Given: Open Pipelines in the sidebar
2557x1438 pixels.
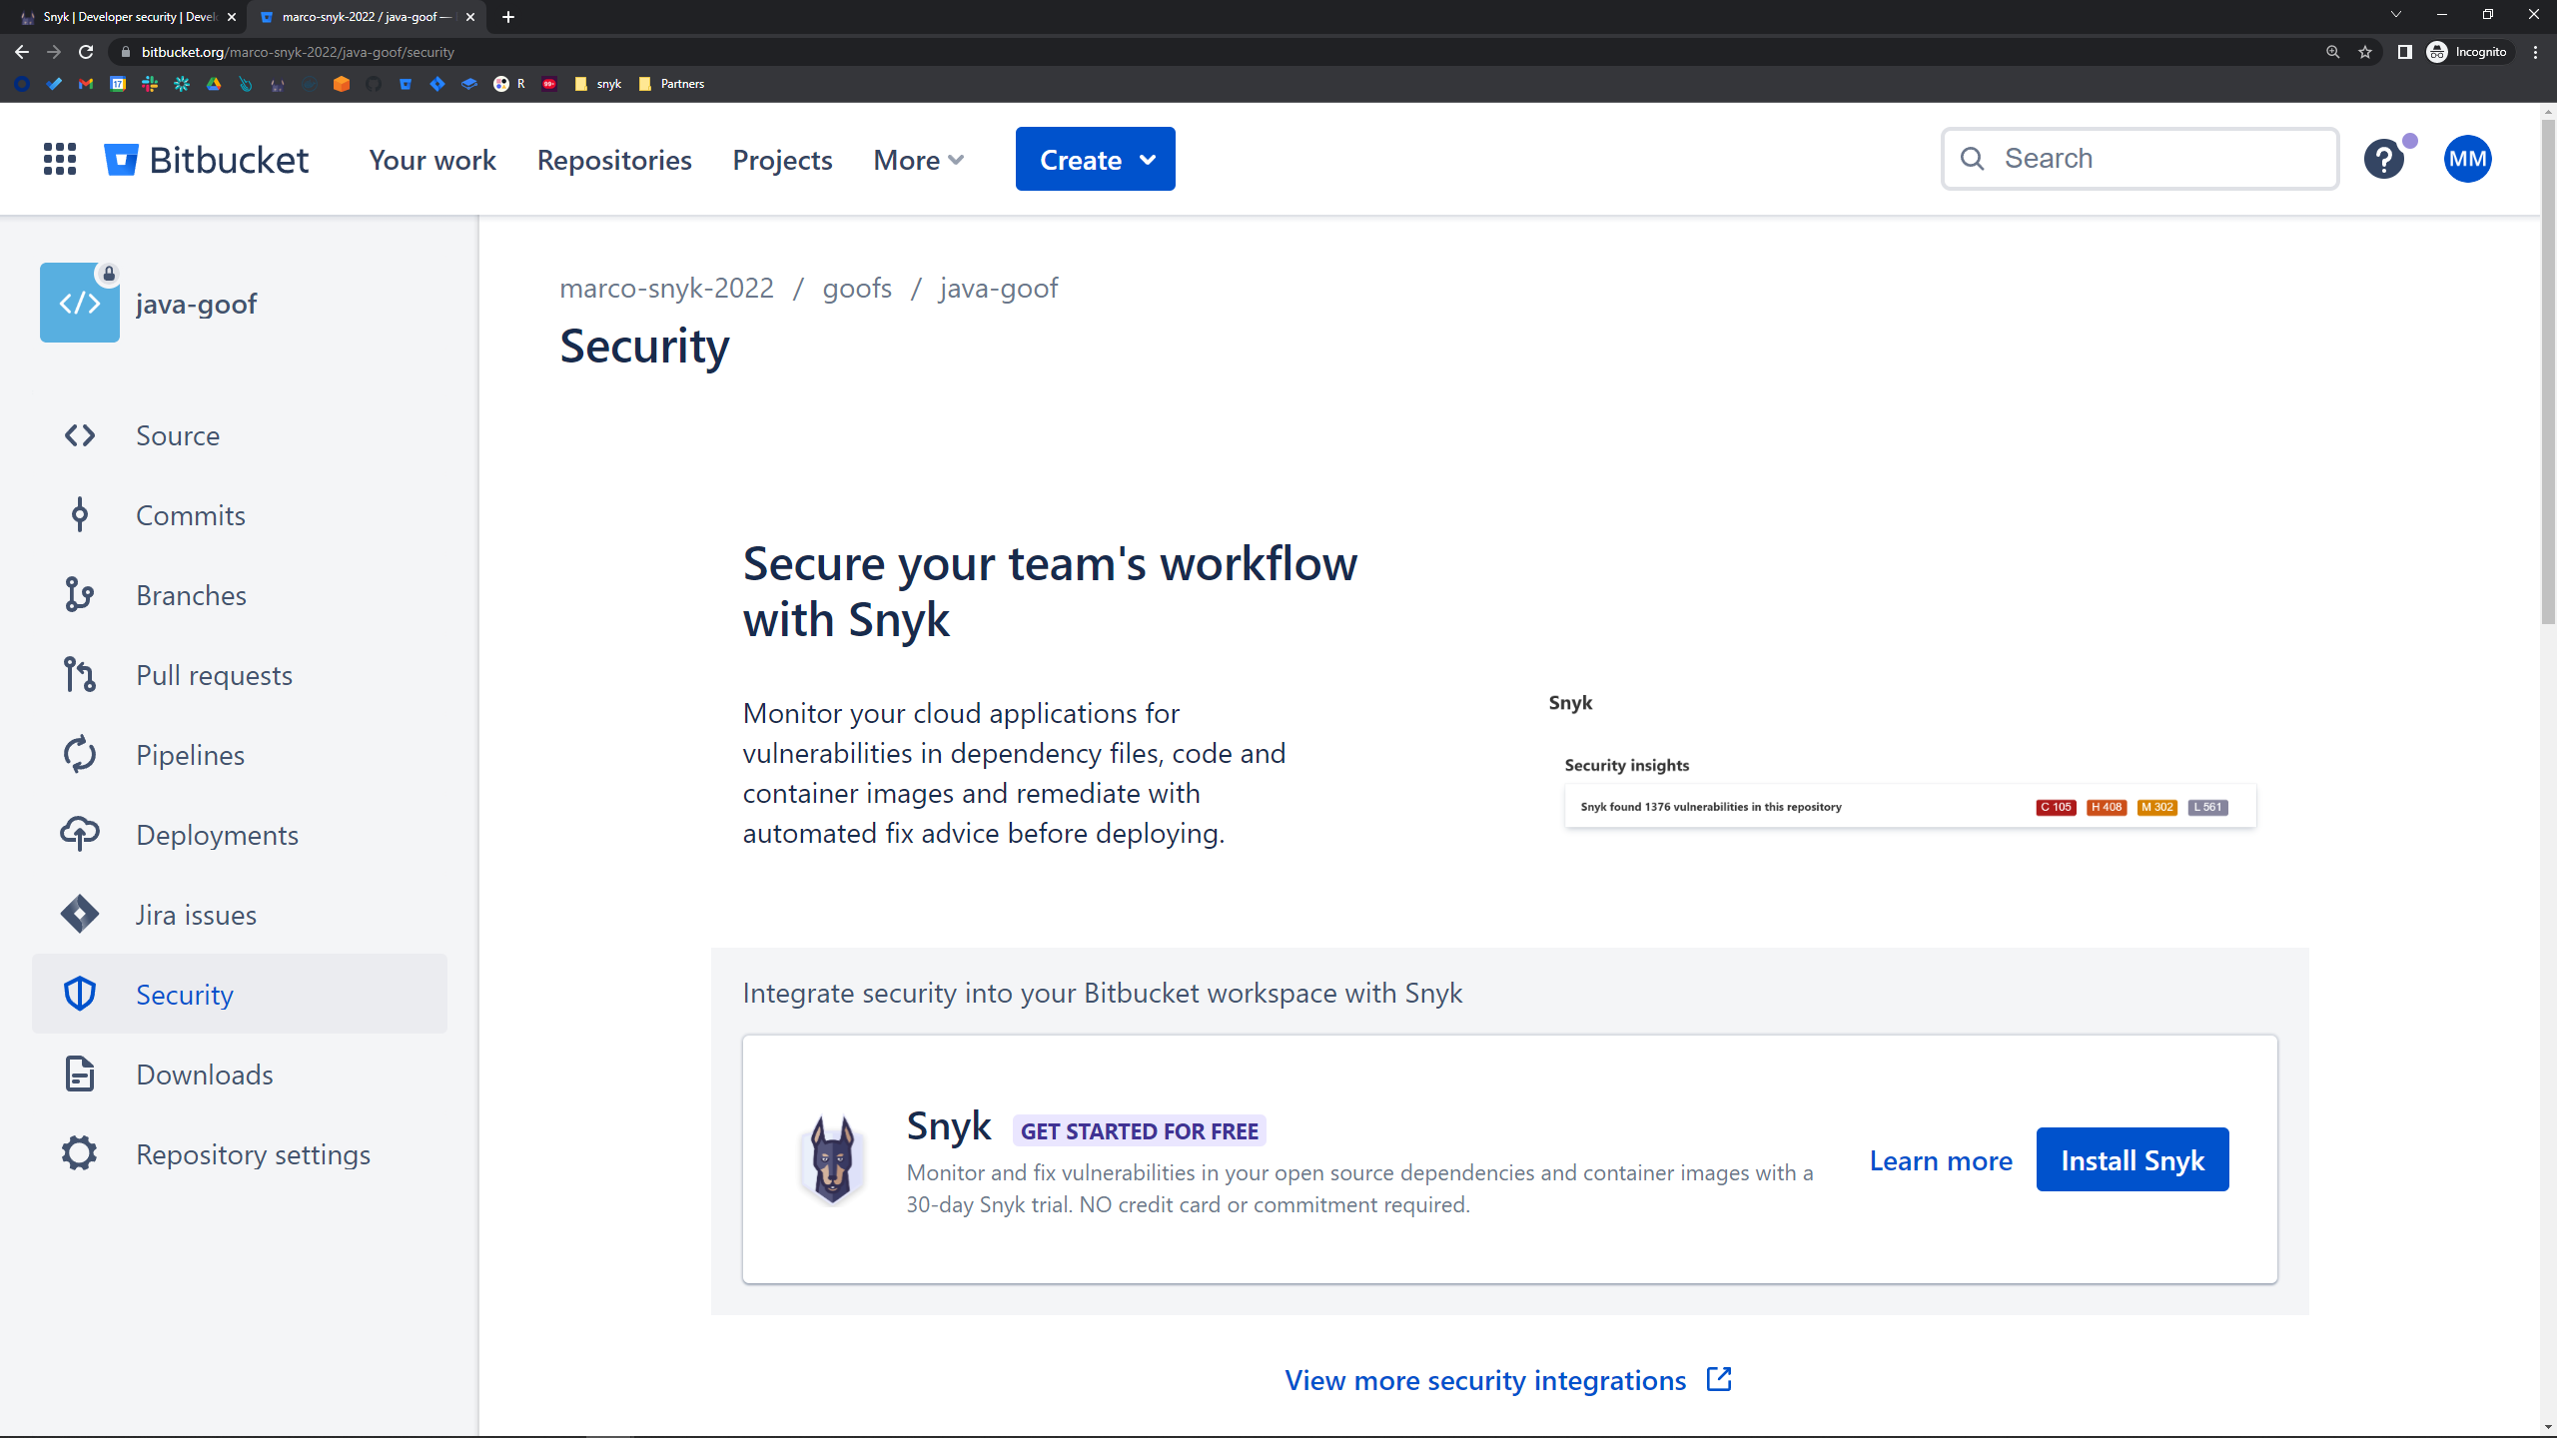Looking at the screenshot, I should click(240, 755).
